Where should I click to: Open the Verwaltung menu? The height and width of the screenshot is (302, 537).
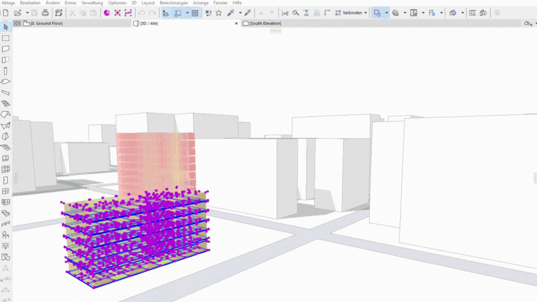[x=92, y=3]
